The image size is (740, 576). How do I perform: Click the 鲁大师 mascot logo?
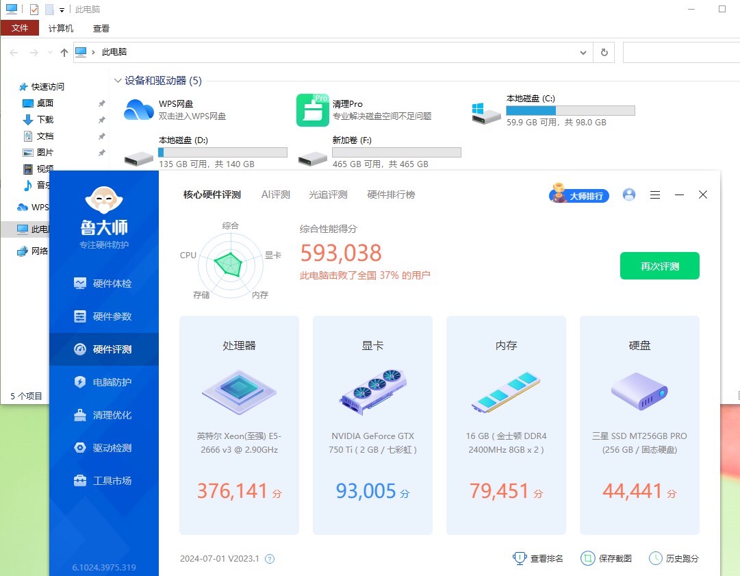click(x=104, y=200)
